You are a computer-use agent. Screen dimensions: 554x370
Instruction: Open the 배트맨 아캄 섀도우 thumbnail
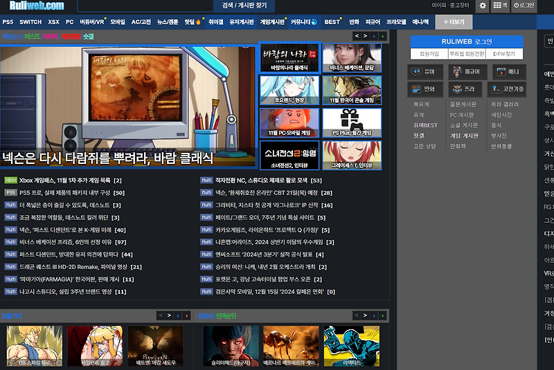click(156, 346)
